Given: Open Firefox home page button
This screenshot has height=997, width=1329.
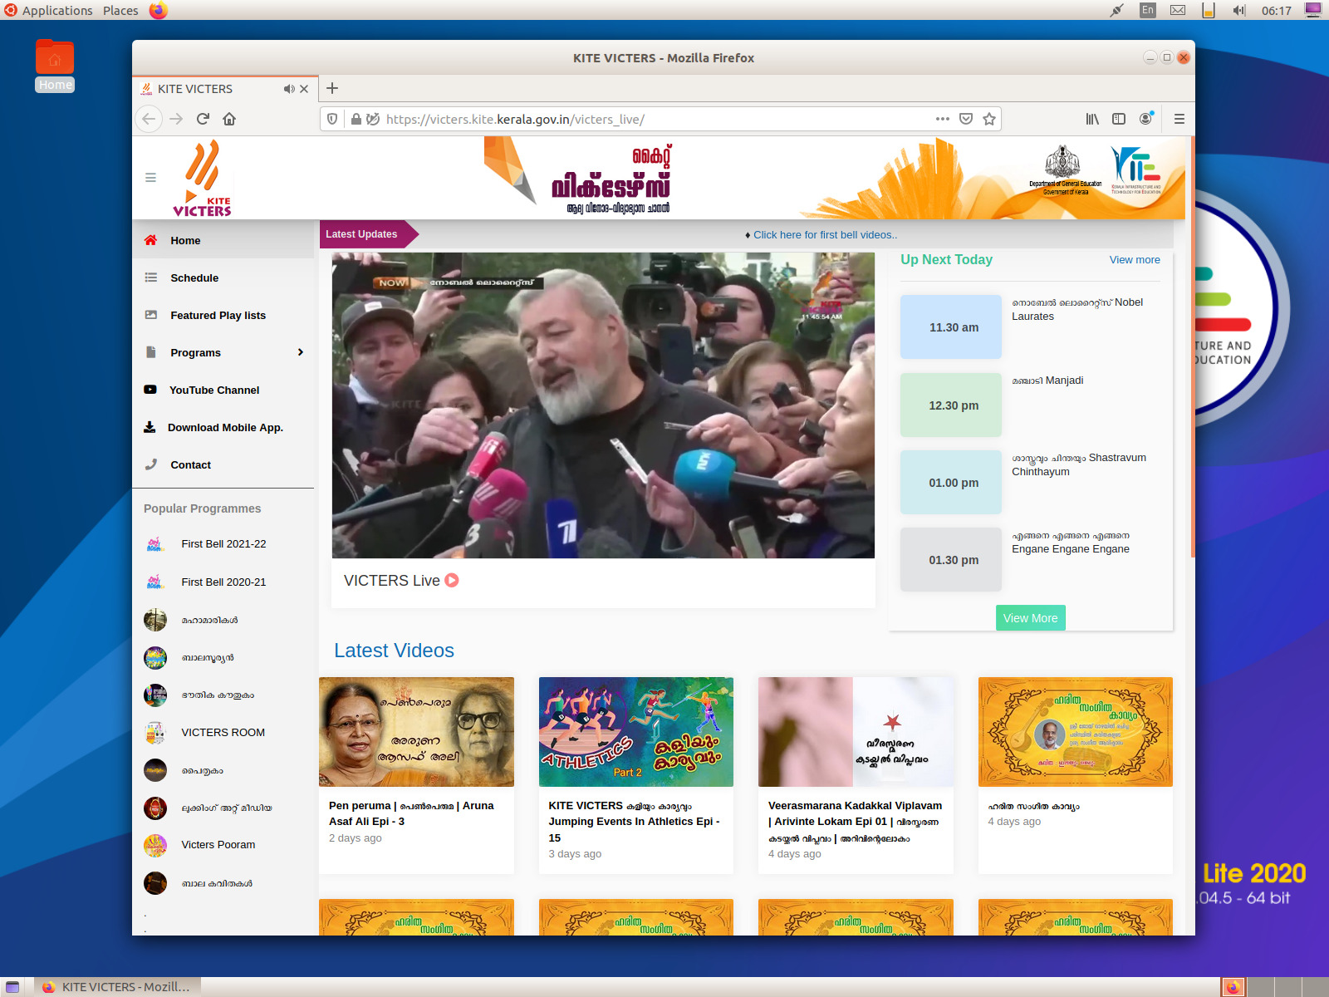Looking at the screenshot, I should (229, 119).
